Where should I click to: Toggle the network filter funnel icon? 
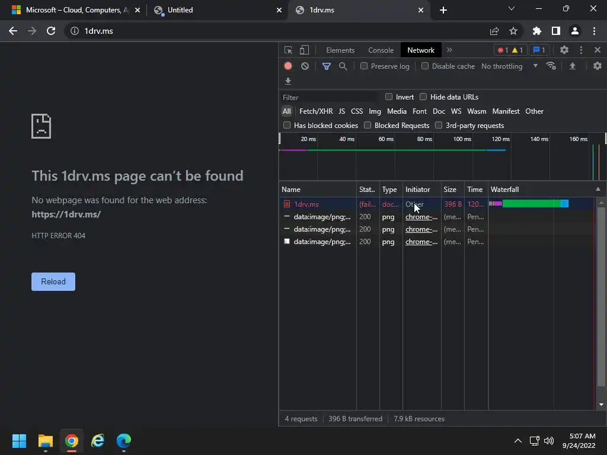click(x=327, y=66)
